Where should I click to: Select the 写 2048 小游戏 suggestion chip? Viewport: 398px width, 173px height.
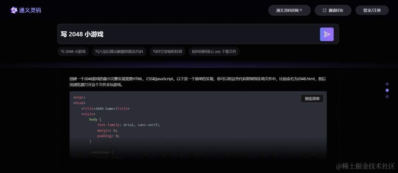click(x=73, y=51)
